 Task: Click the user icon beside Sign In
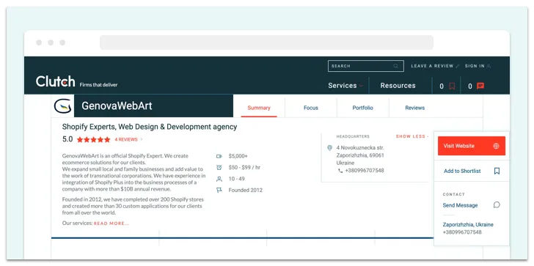tap(489, 66)
